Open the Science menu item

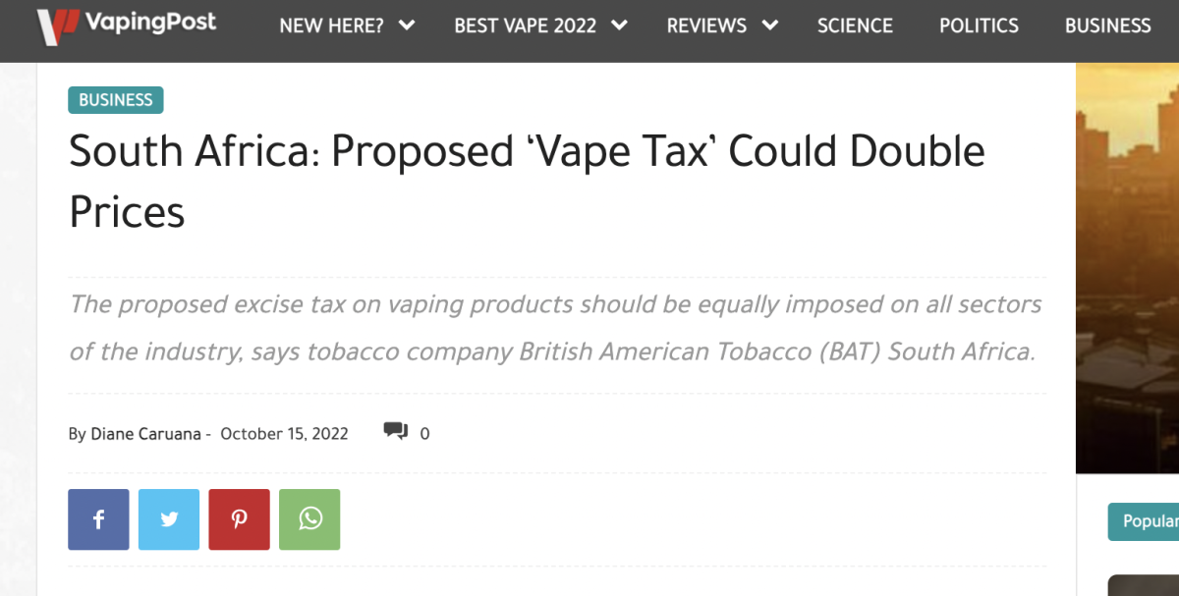[855, 27]
